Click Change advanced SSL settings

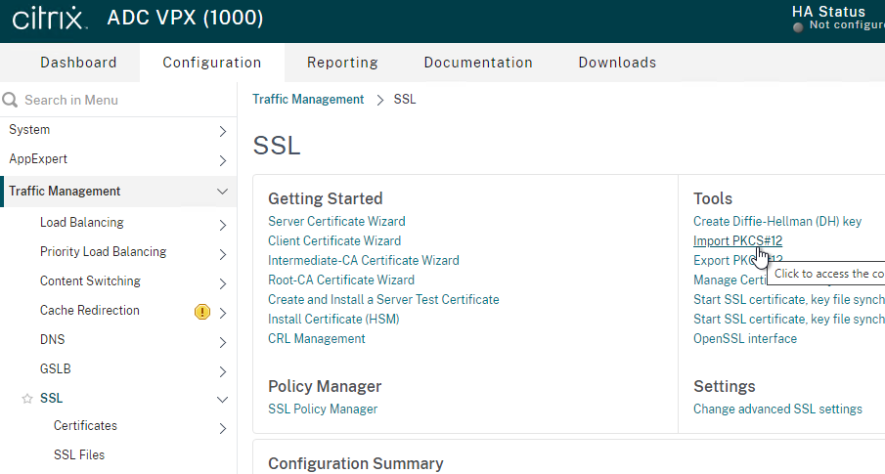tap(777, 409)
